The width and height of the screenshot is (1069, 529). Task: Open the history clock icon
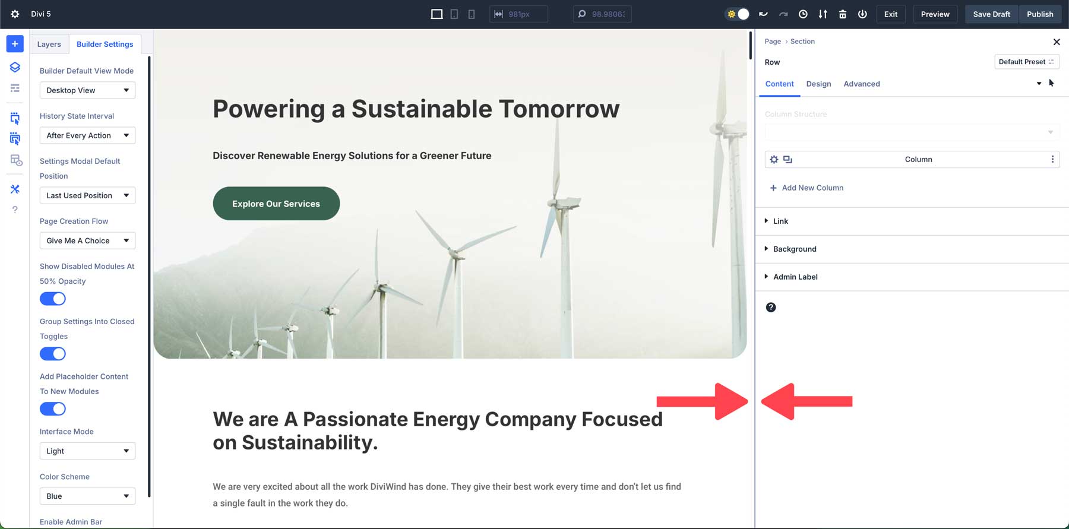pos(803,14)
